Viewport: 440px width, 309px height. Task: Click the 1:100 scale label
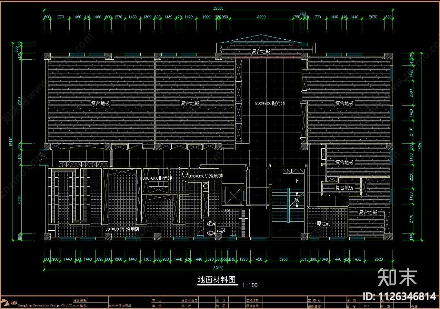[250, 285]
